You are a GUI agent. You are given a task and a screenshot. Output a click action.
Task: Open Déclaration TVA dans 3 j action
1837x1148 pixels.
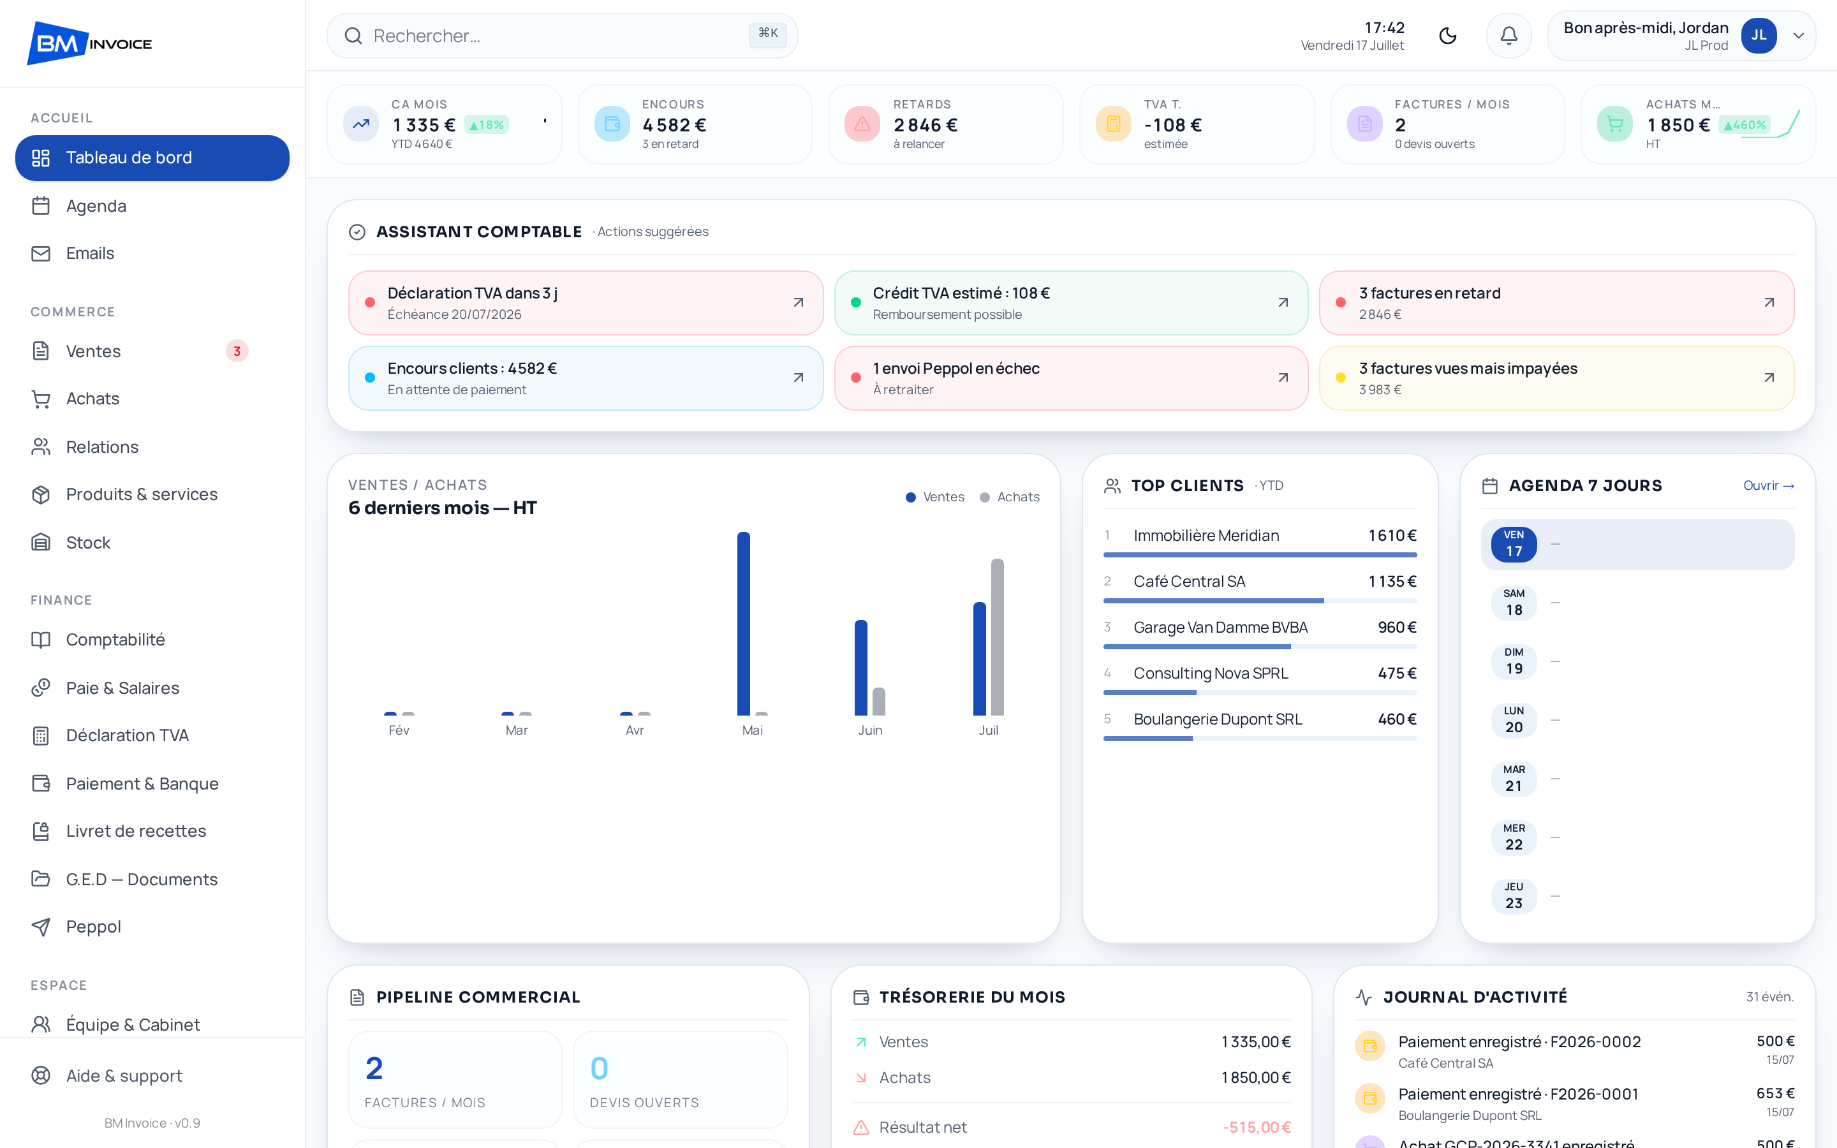pos(586,303)
